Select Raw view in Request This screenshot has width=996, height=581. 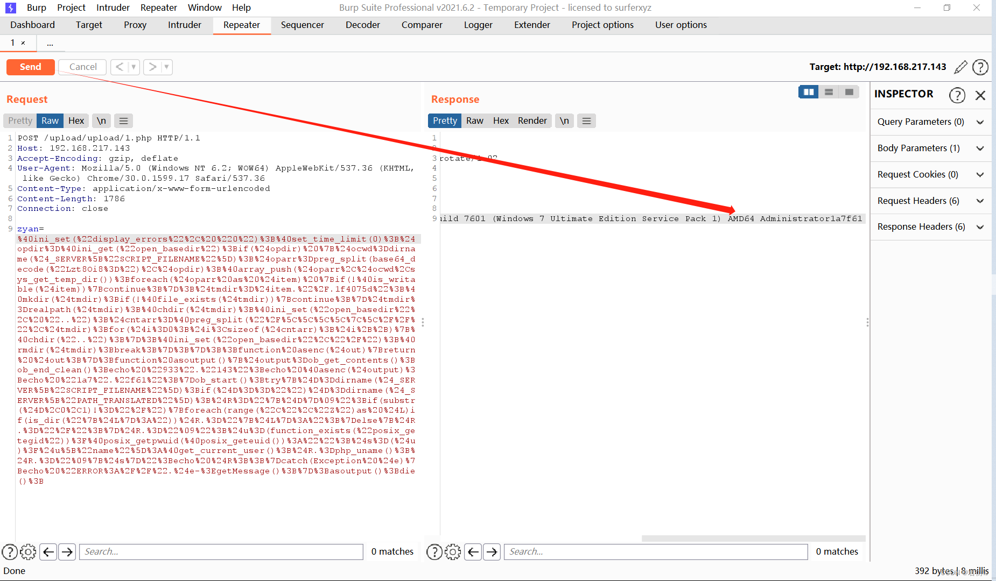coord(50,121)
